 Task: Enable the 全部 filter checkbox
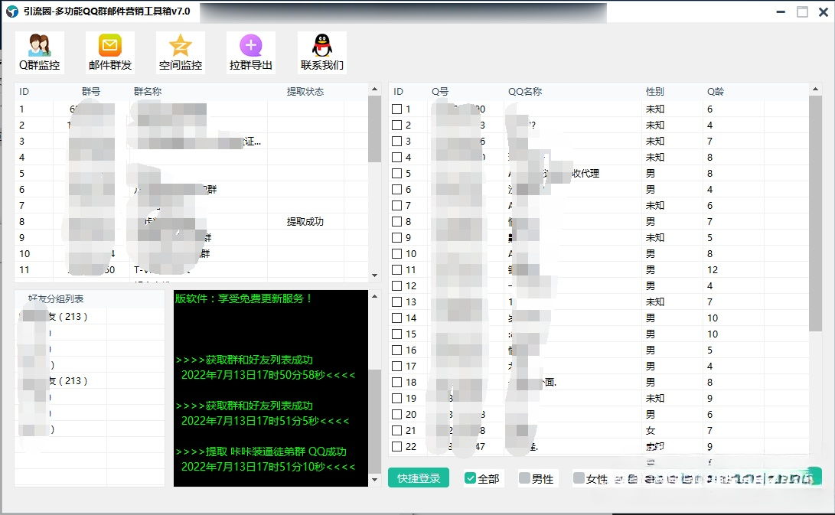point(469,478)
